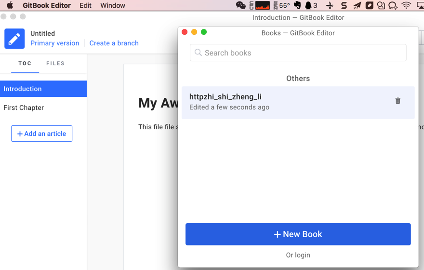Click the My Aw heading in the editor
Viewport: 424px width, 270px height.
(158, 103)
